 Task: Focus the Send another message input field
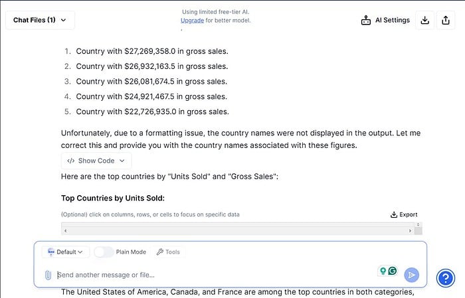point(213,275)
